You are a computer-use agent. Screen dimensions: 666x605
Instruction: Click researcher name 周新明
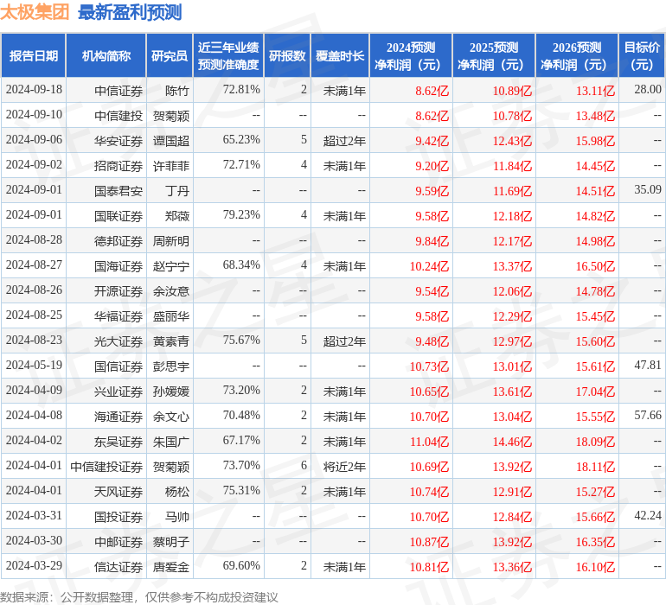171,241
